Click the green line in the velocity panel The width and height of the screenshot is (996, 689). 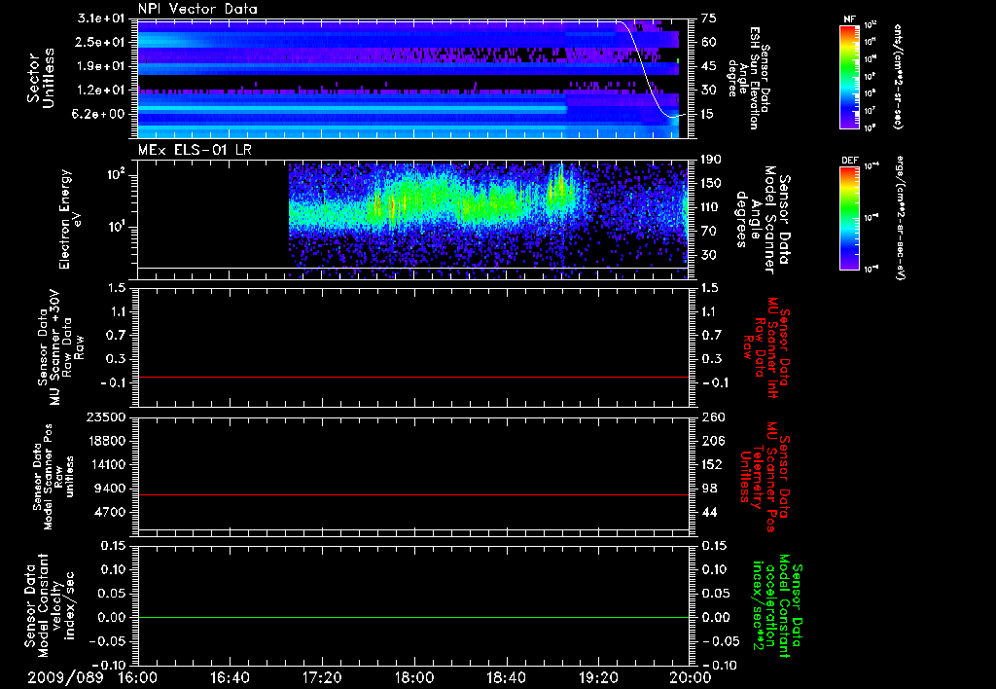pyautogui.click(x=413, y=617)
